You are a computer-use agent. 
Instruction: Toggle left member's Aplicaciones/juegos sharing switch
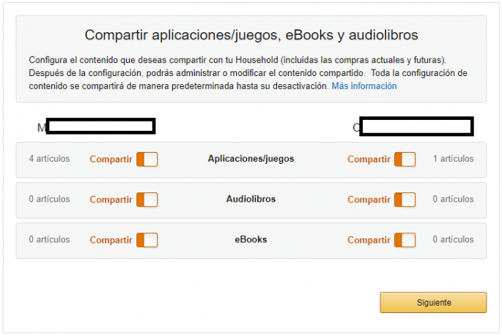click(x=147, y=159)
